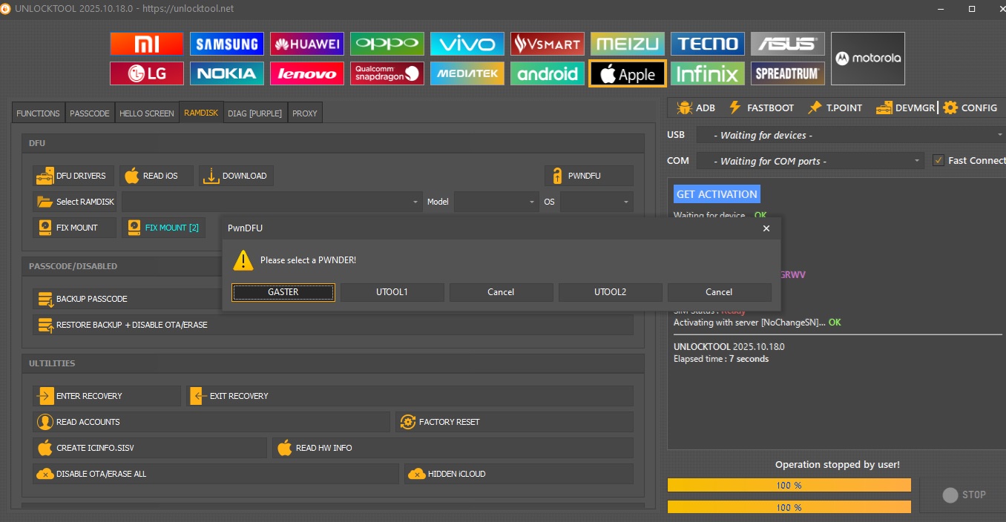Launch FASTBOOT from top toolbar

point(761,108)
